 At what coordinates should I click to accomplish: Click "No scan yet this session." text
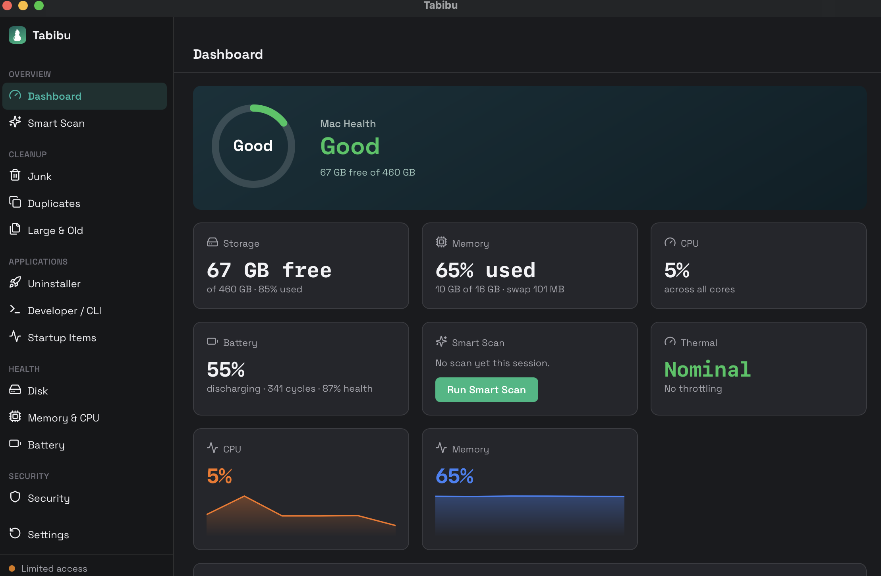pyautogui.click(x=493, y=363)
